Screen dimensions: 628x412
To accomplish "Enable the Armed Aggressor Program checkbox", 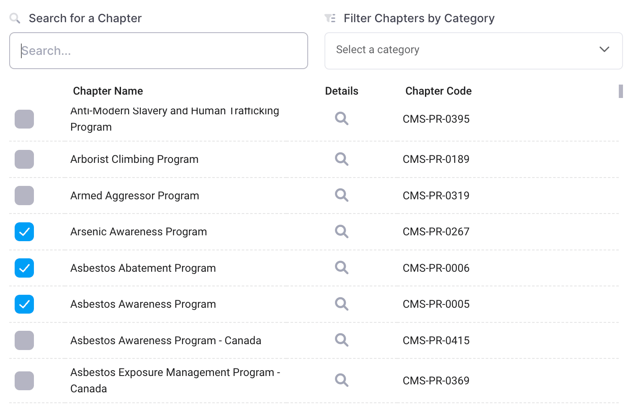I will (24, 196).
